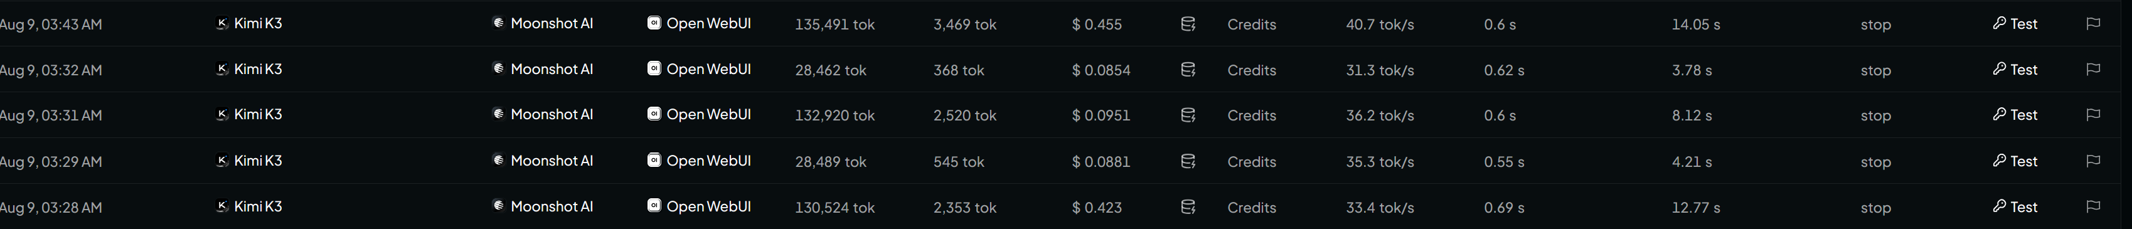Click the database icon beside $0.0951
Screen dimensions: 2132x229
click(x=1188, y=115)
